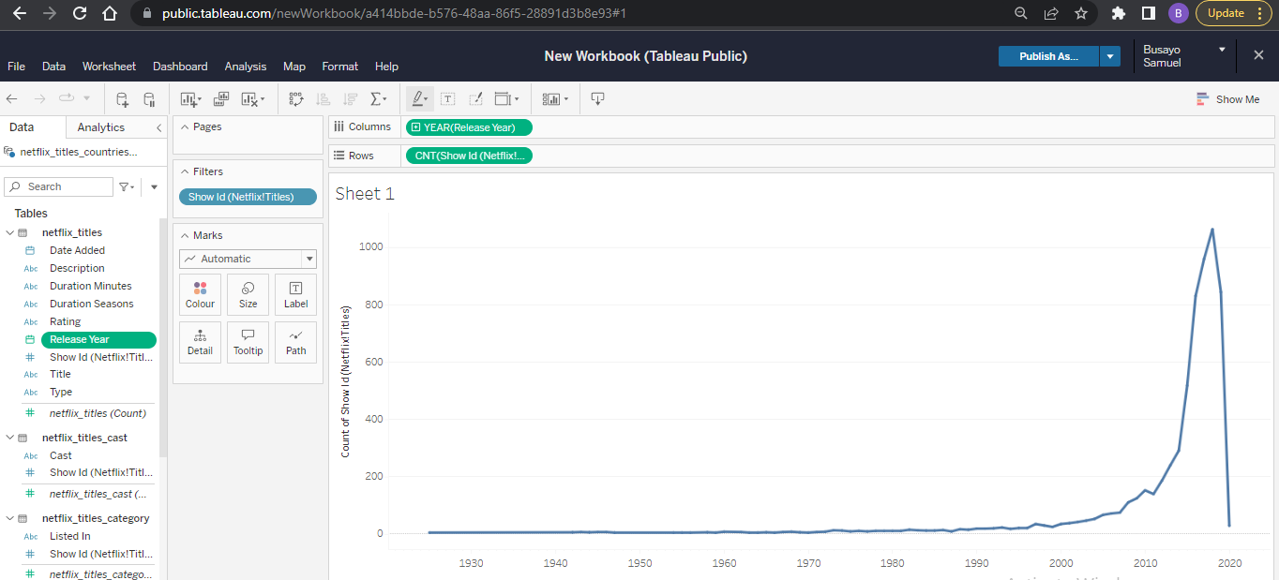
Task: Select the Date Added field
Action: tap(77, 250)
